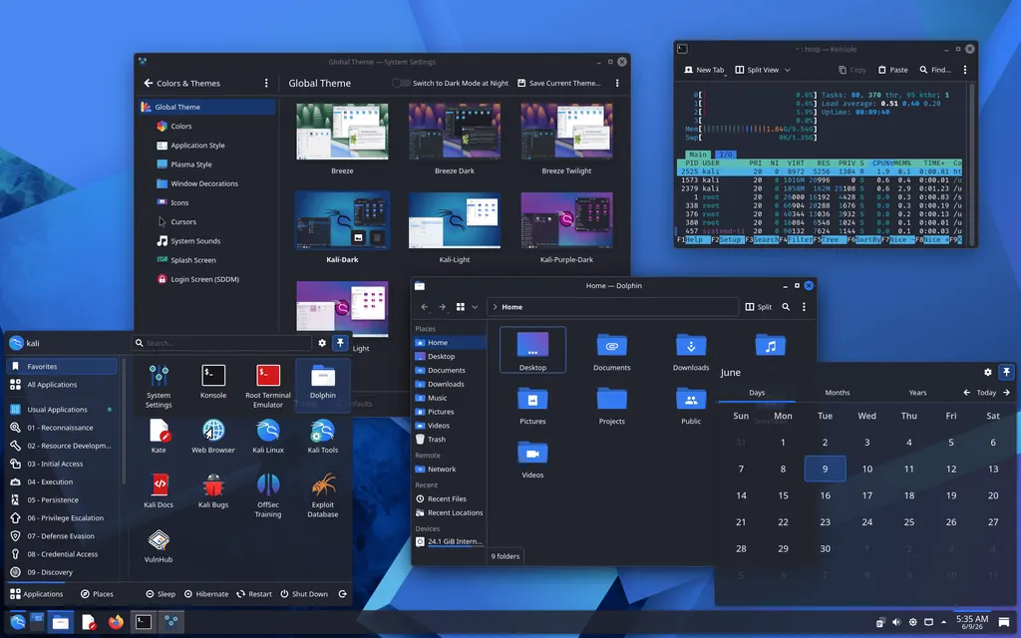Image resolution: width=1021 pixels, height=638 pixels.
Task: Switch the calendar to the Months tab
Action: pos(837,393)
